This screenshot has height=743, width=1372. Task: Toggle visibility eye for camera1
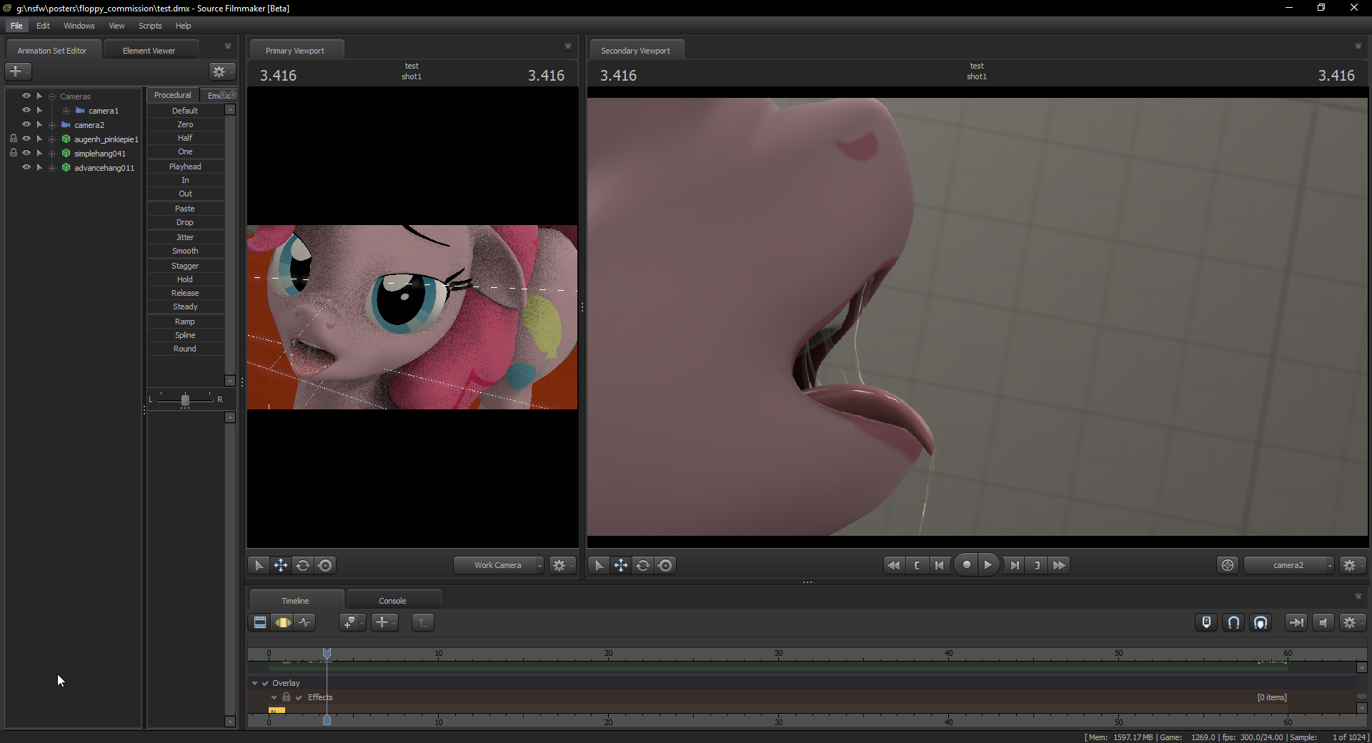(x=26, y=110)
